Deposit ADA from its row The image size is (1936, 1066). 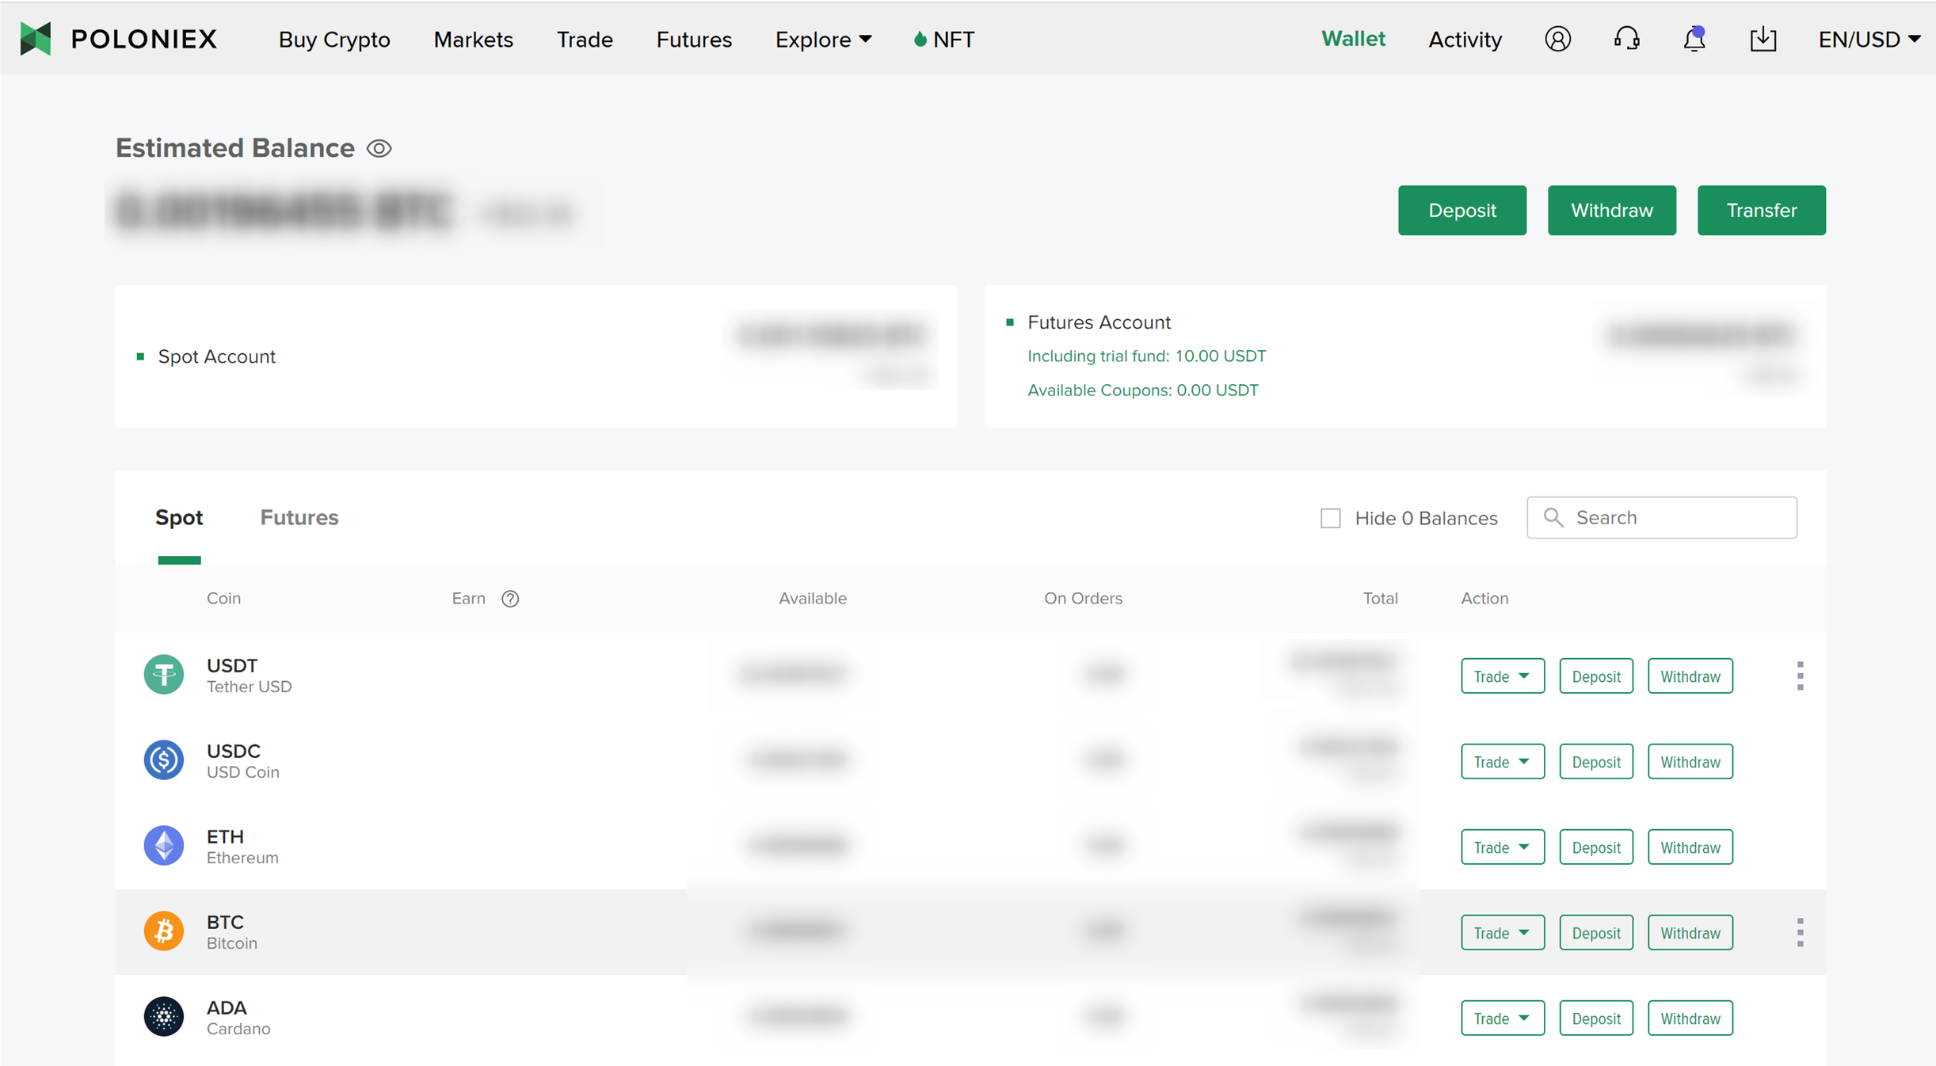point(1596,1018)
